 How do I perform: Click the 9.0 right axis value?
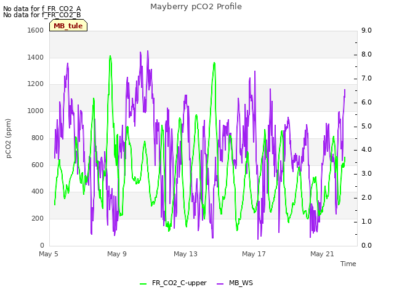click(x=366, y=30)
